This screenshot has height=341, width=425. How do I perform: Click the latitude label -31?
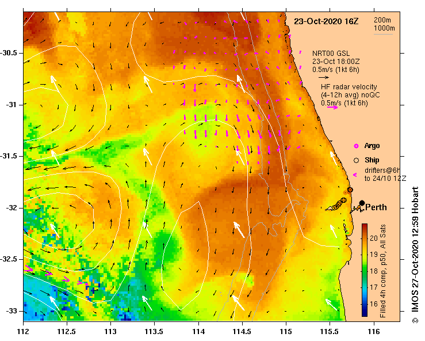tap(12, 104)
